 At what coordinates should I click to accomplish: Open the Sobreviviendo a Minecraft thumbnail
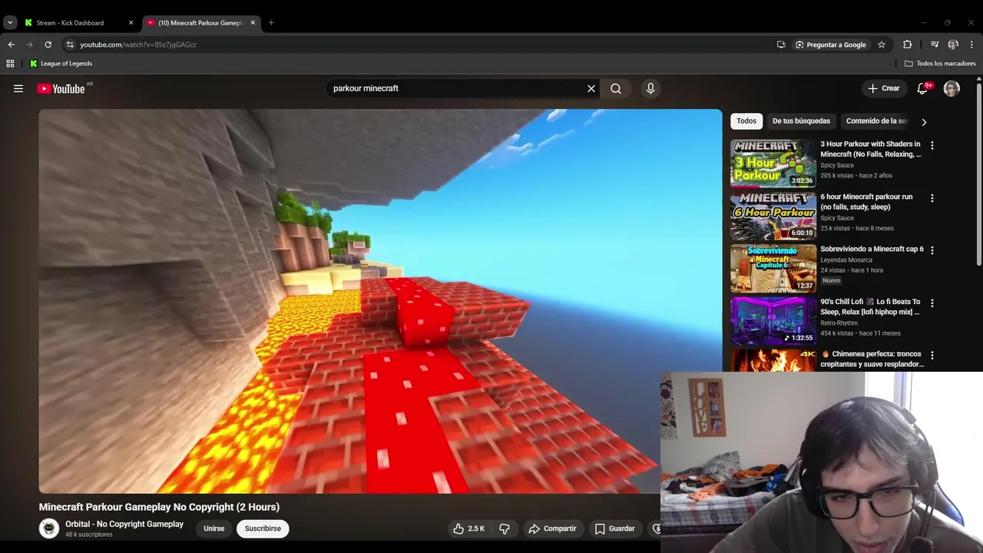[773, 268]
